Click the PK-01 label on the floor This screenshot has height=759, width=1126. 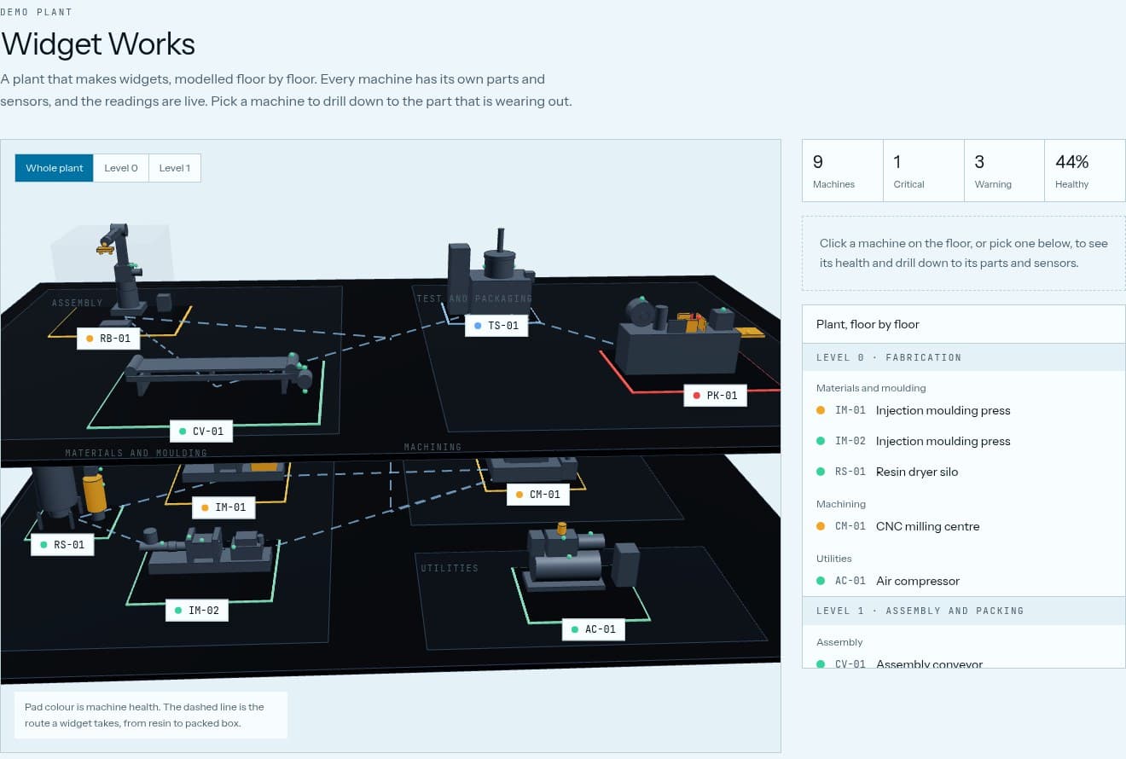(716, 396)
